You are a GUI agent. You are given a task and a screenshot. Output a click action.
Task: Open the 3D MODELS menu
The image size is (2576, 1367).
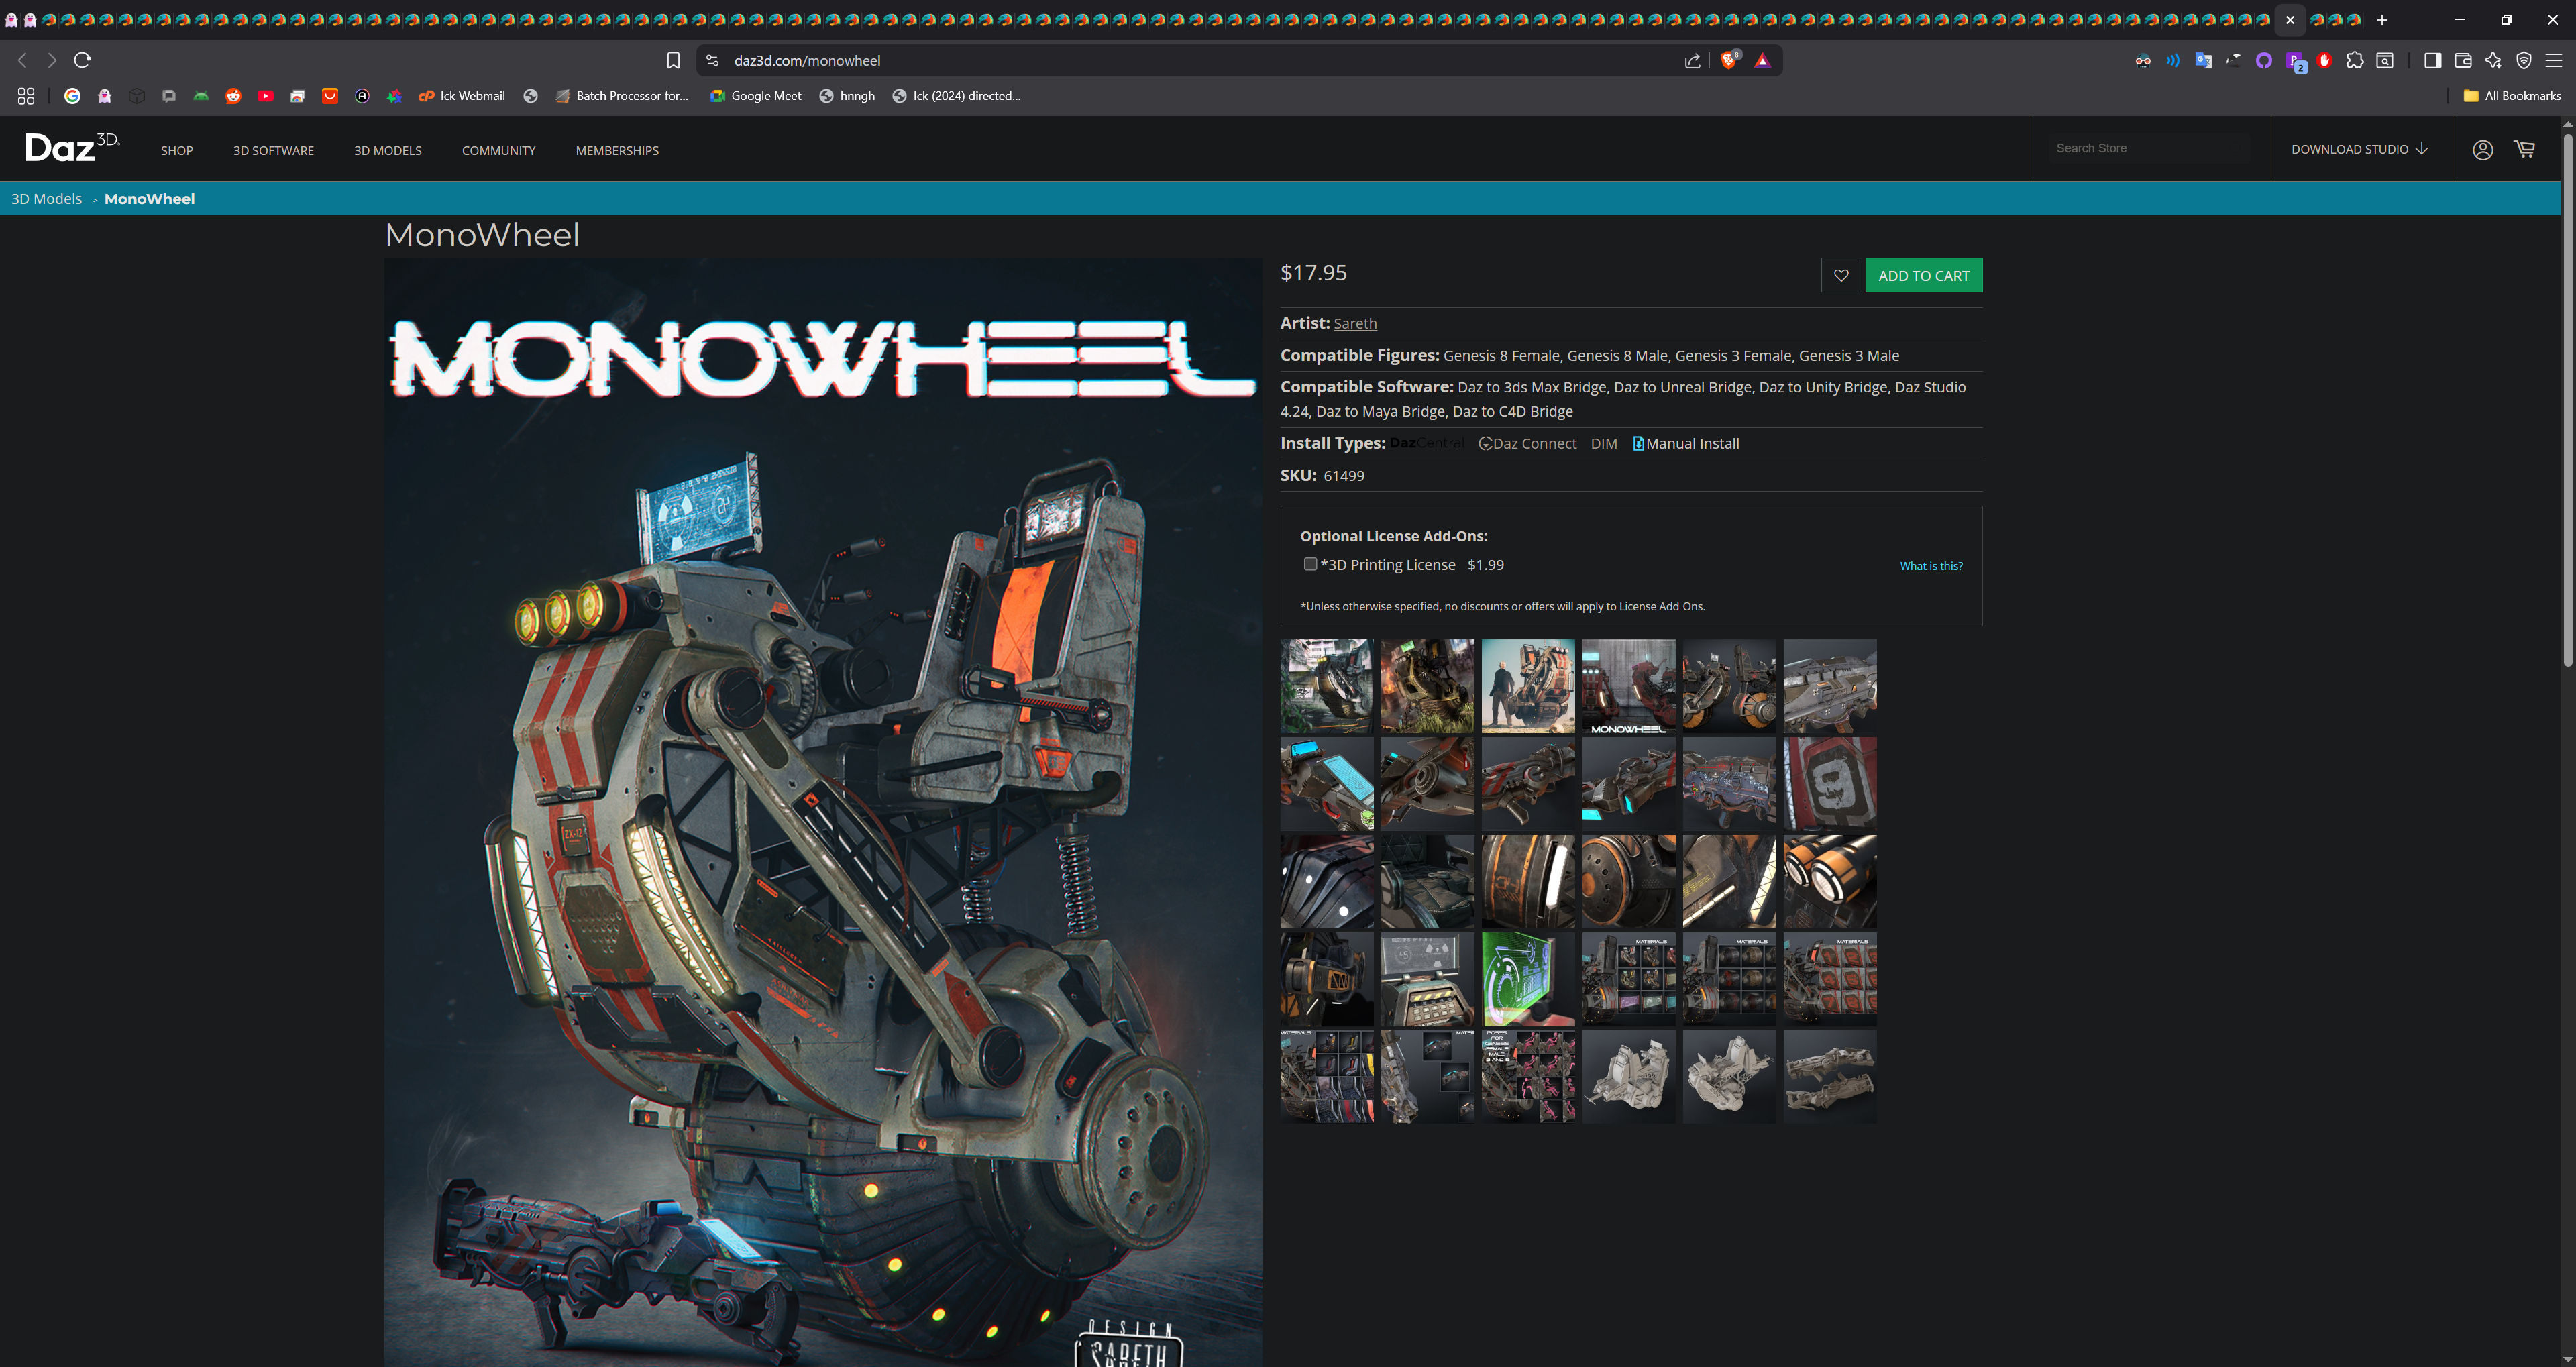coord(388,150)
